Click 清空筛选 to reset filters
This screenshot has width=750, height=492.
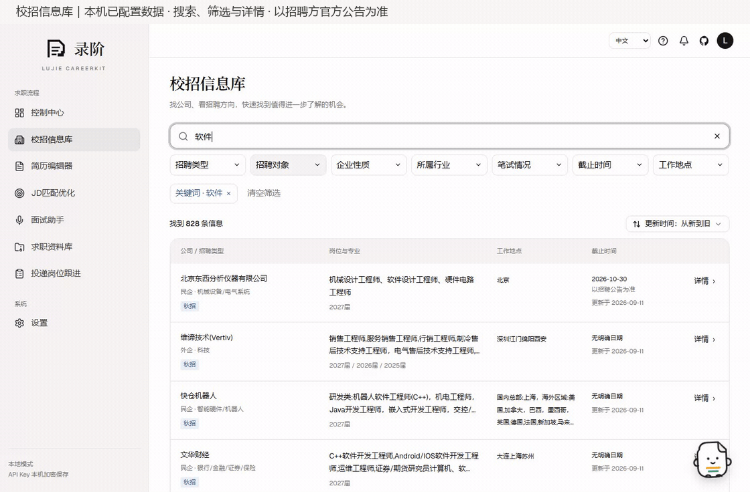pos(264,193)
